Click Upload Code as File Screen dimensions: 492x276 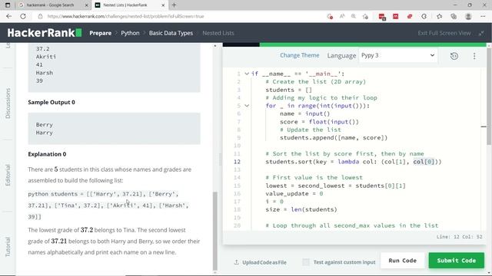click(x=264, y=262)
